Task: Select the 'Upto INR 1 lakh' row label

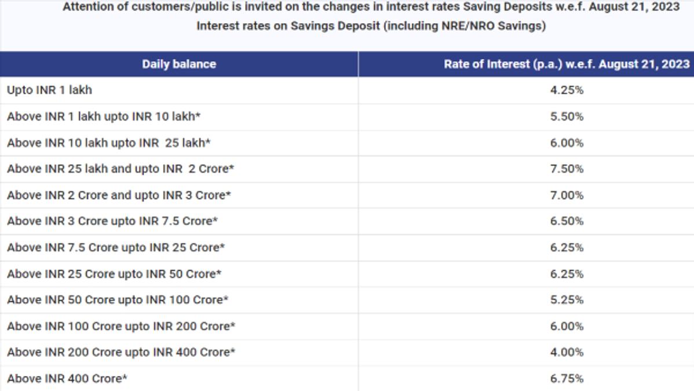Action: [50, 90]
